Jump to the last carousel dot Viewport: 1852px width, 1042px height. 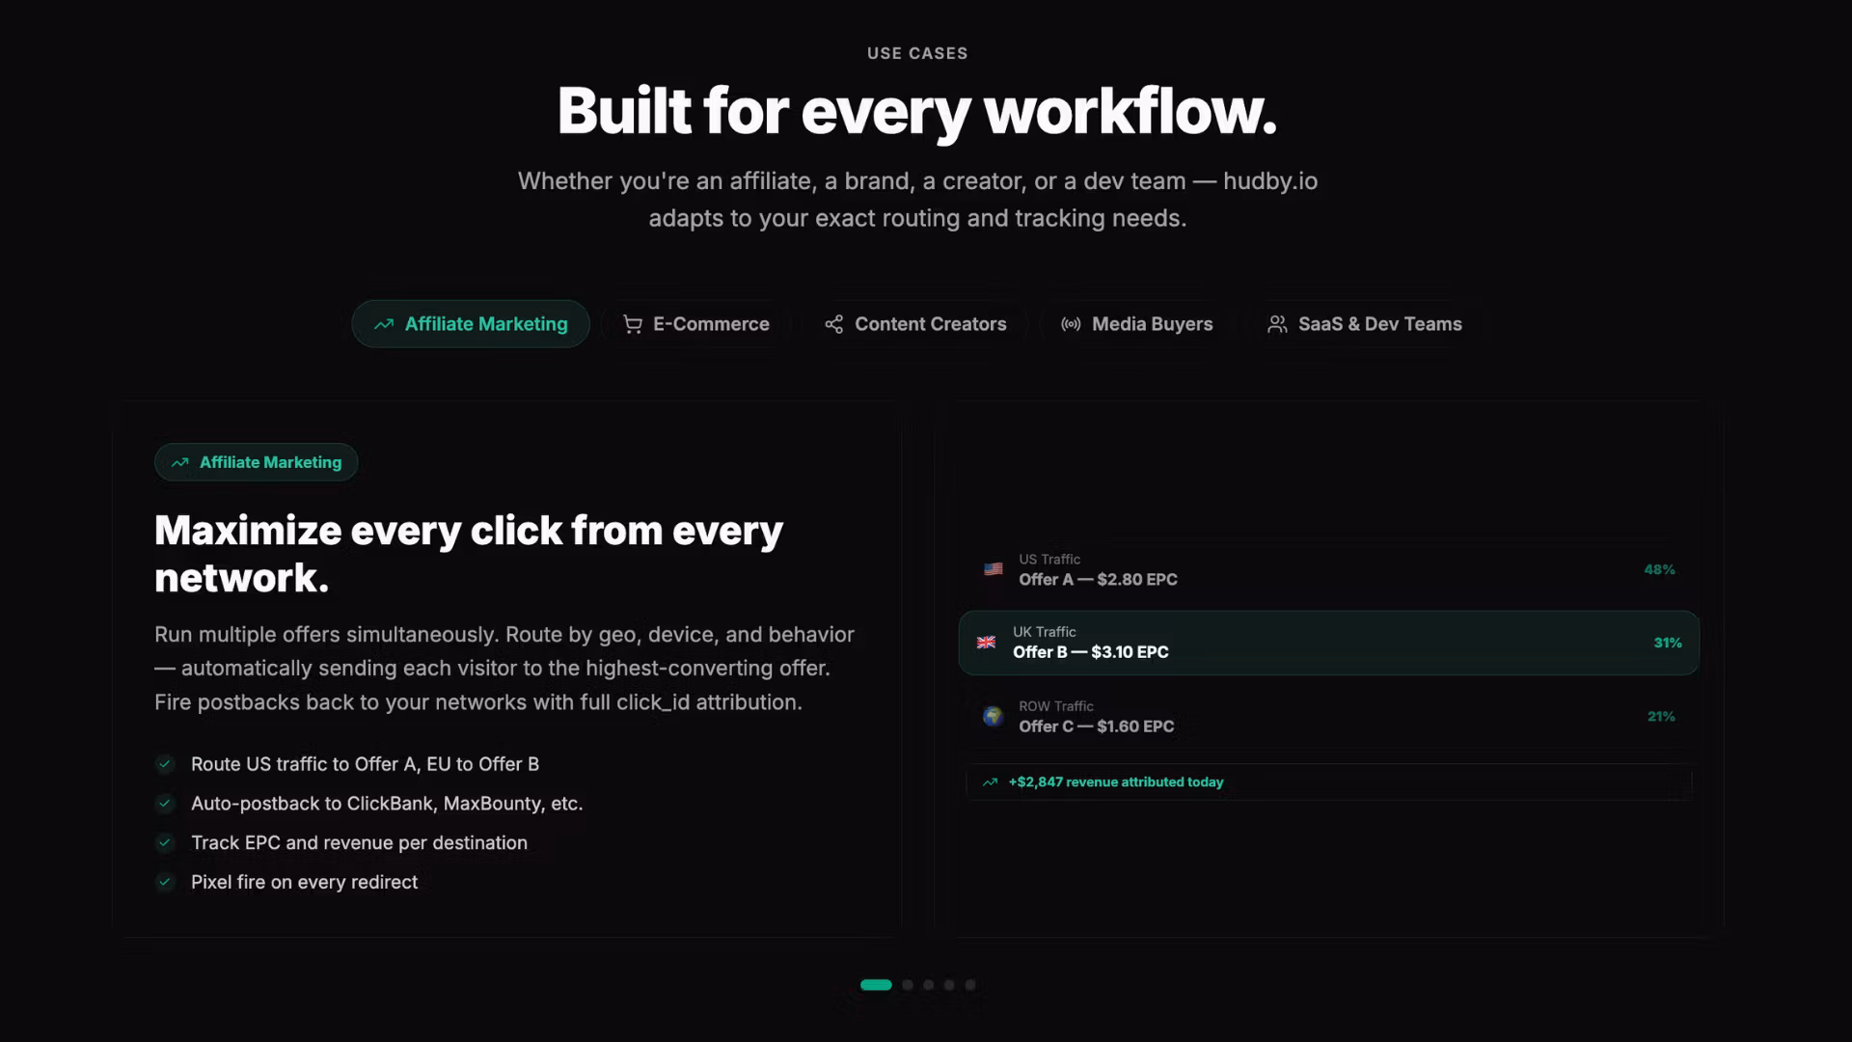(x=970, y=985)
